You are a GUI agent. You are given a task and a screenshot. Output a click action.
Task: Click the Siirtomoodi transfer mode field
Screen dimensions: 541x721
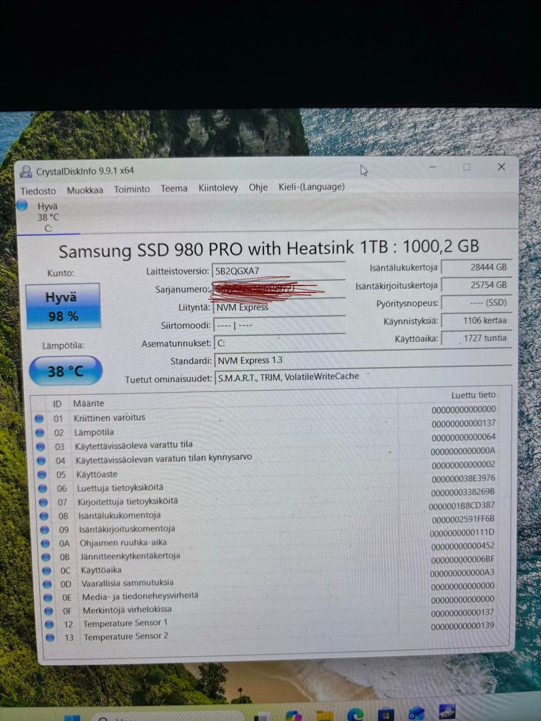[x=280, y=325]
